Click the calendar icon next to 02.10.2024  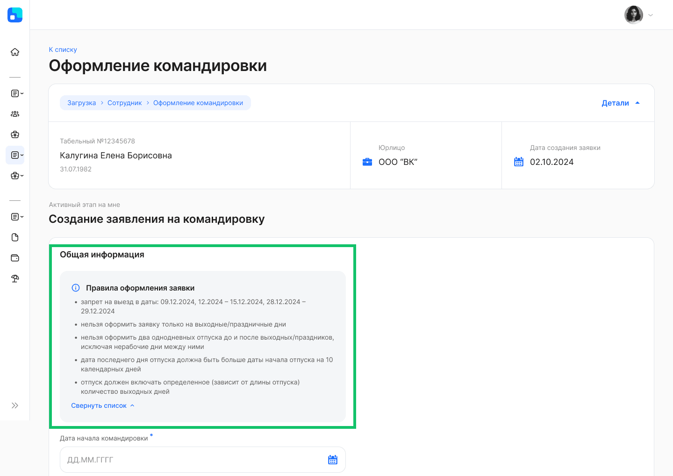(x=519, y=162)
